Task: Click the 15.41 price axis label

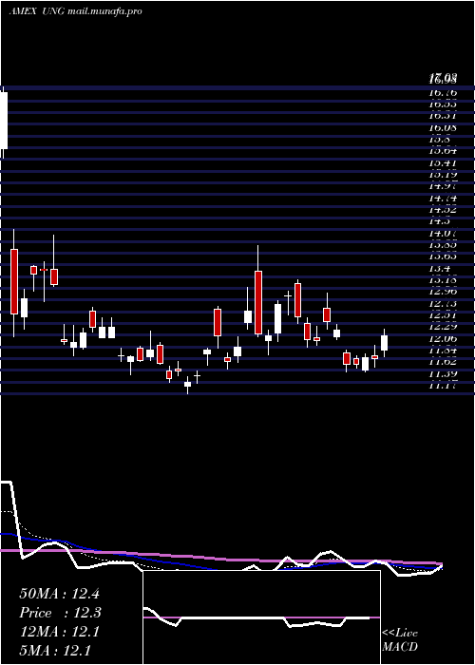Action: [x=443, y=162]
